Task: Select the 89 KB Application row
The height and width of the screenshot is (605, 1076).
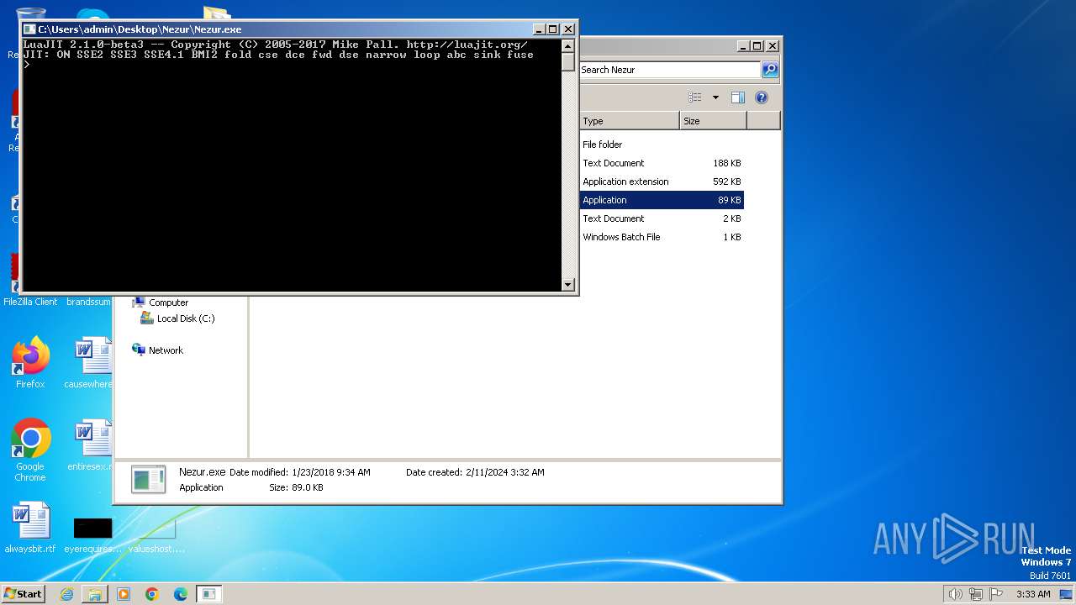Action: point(662,200)
